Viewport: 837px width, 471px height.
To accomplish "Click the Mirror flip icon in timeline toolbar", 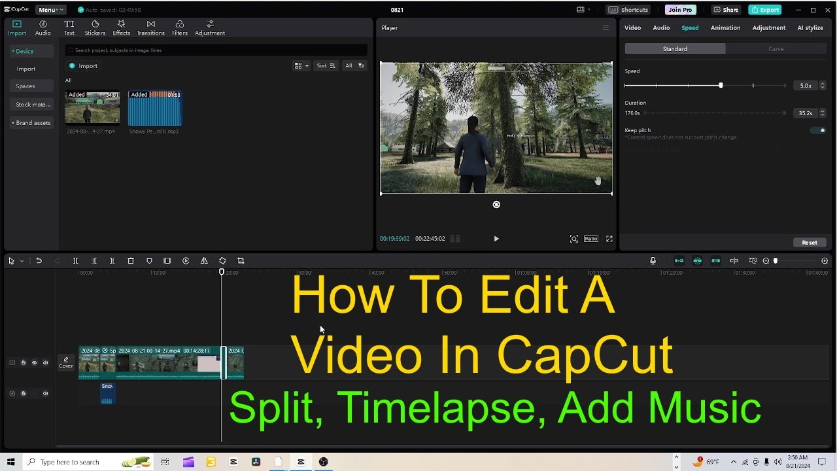I will pos(204,261).
